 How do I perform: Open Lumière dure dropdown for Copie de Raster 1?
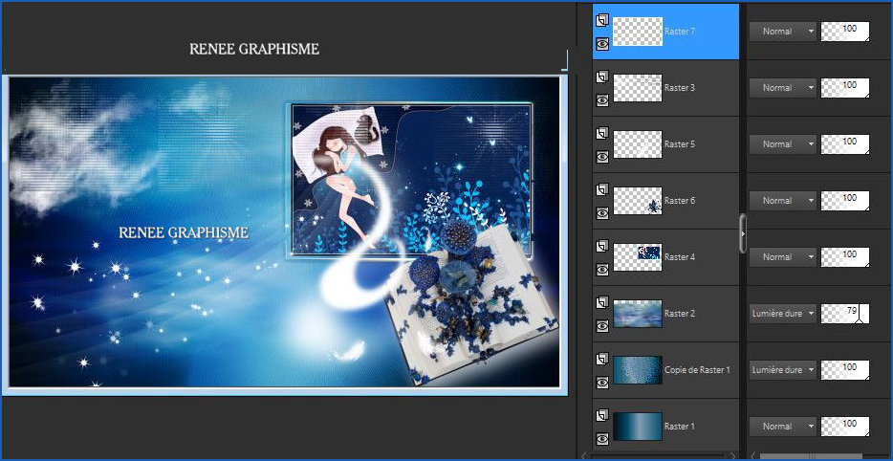coord(782,370)
